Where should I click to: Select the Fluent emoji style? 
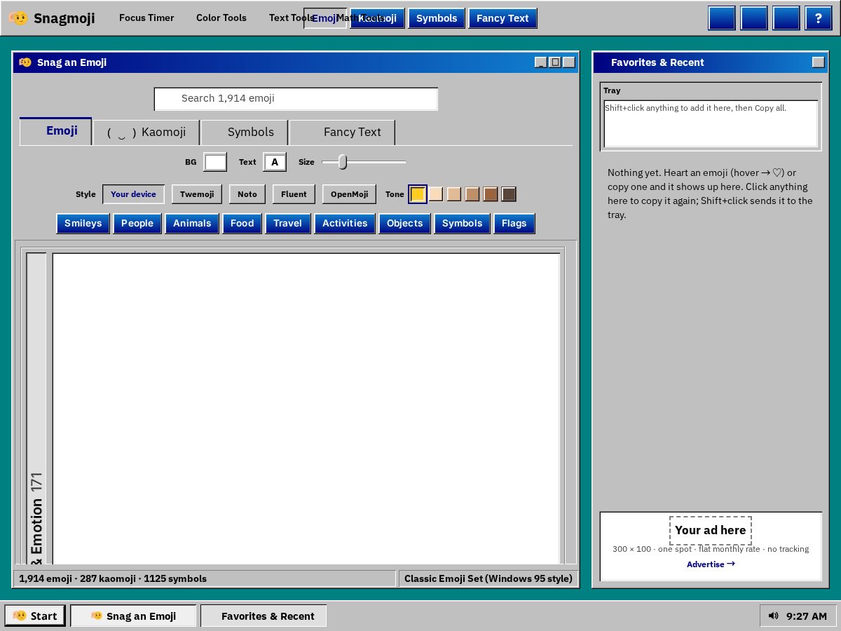[294, 194]
